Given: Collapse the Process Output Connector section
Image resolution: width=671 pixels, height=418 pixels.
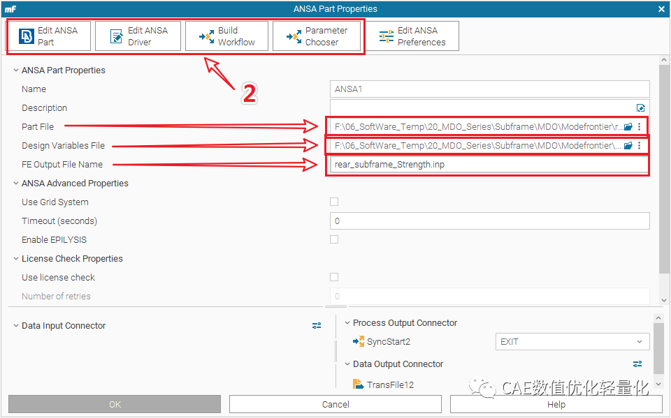Looking at the screenshot, I should tap(347, 322).
